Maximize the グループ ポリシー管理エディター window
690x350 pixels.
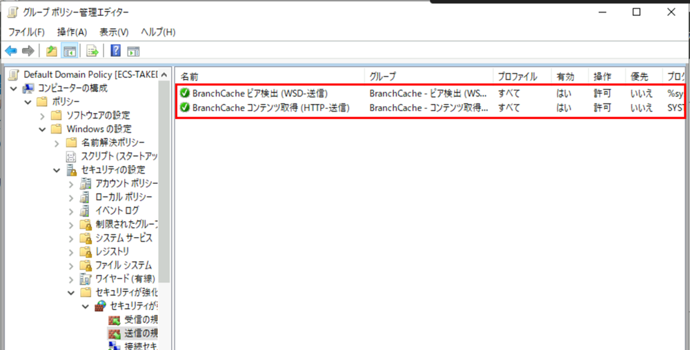coord(636,12)
